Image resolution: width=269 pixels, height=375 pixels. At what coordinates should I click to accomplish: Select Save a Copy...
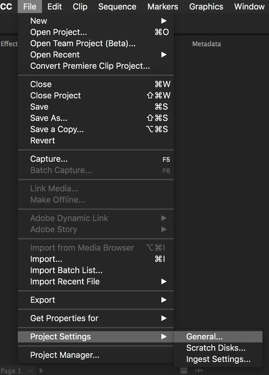pos(96,129)
